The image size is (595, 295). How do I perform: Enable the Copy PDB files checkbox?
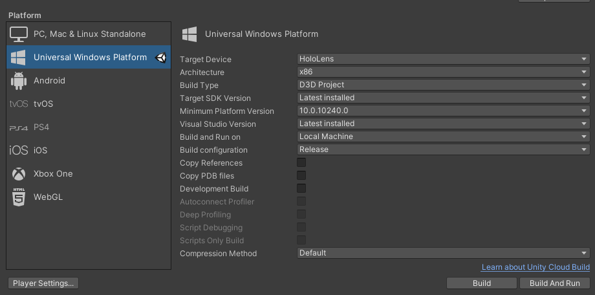click(301, 175)
